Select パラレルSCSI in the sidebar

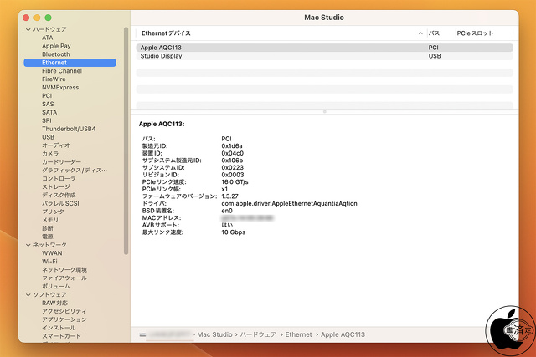tap(60, 203)
